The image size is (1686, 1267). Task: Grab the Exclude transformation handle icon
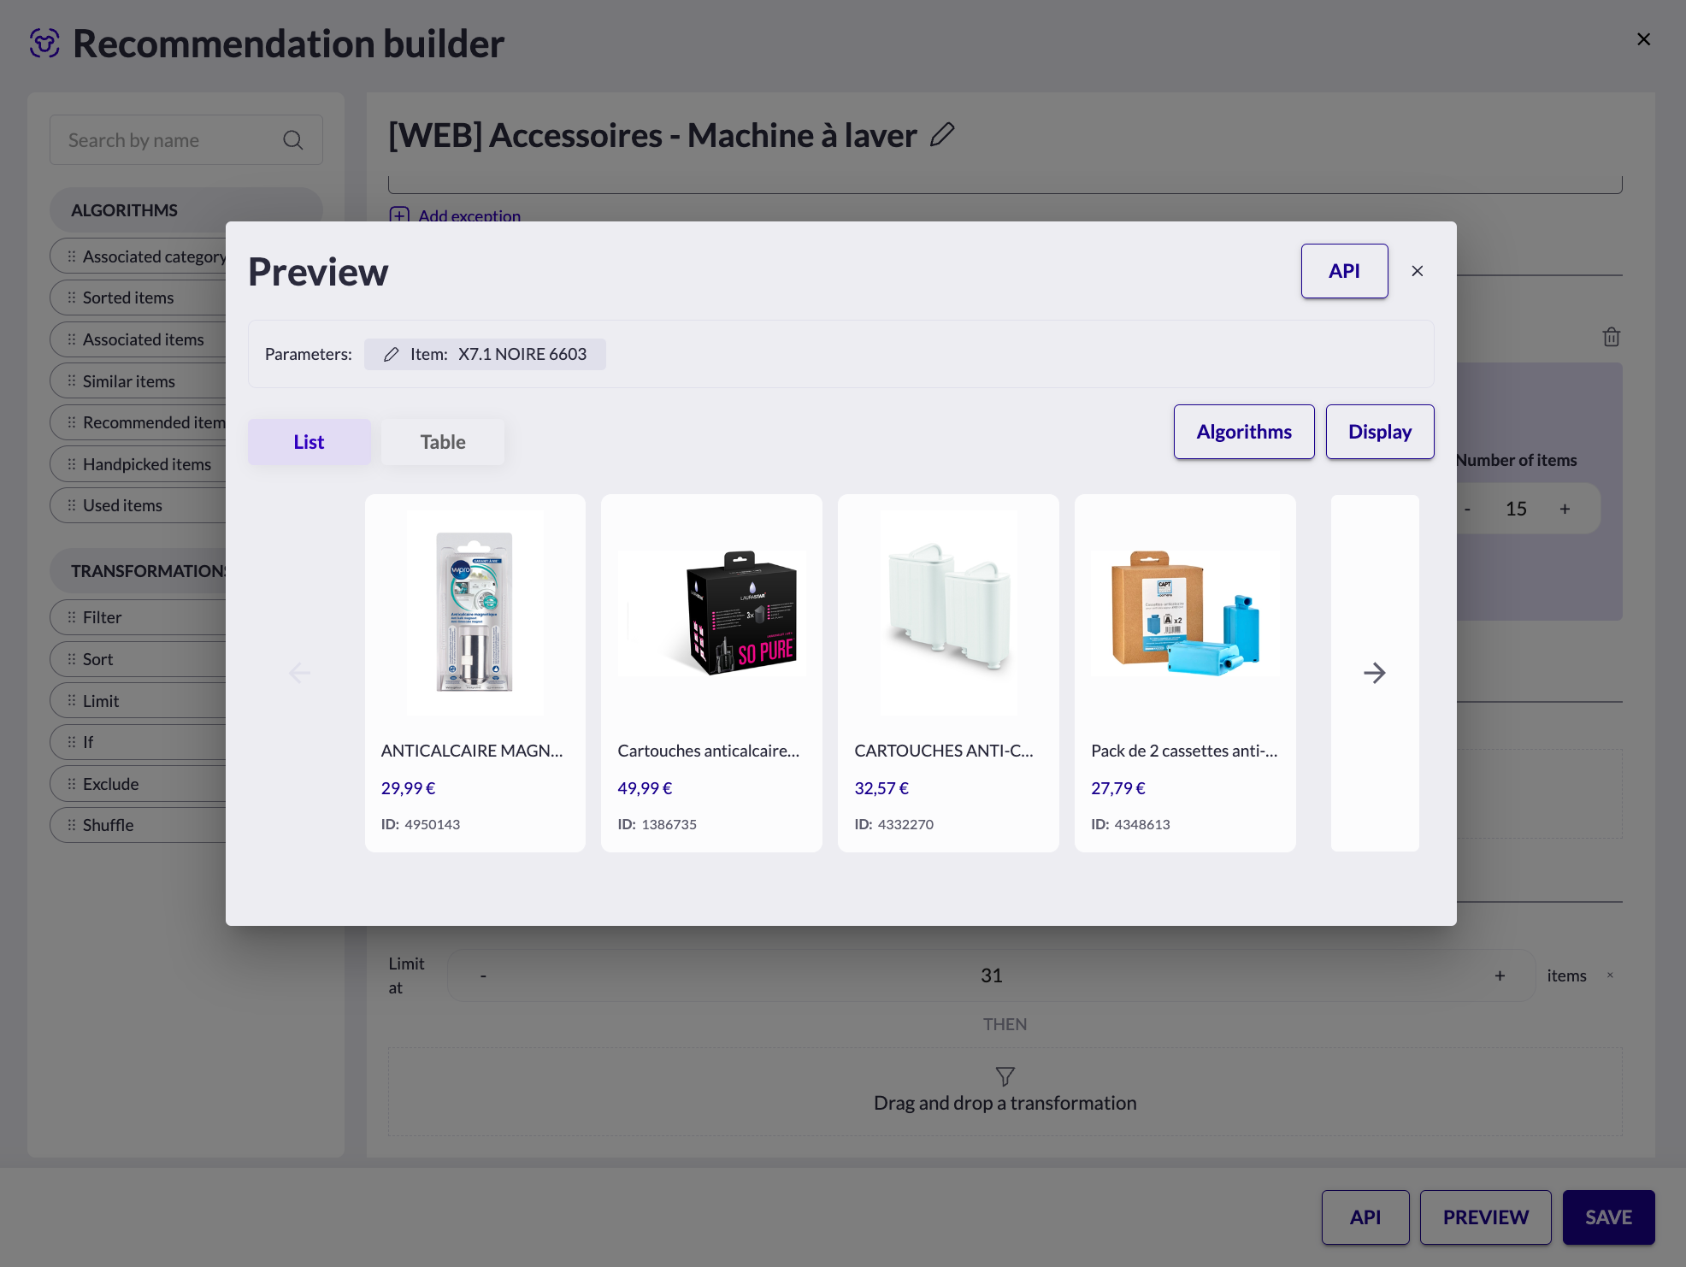[x=72, y=784]
